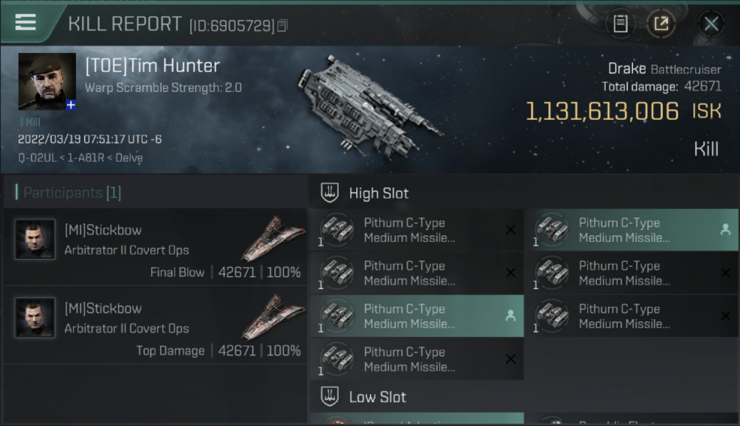Viewport: 740px width, 426px height.
Task: Share the kill report with export icon
Action: pos(661,24)
